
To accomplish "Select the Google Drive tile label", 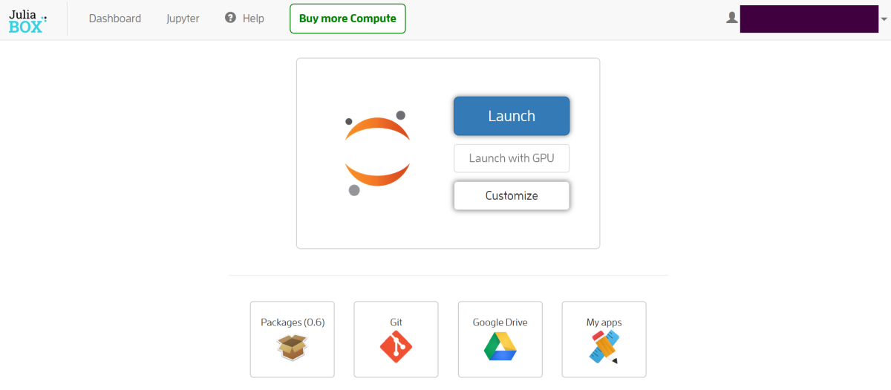I will point(500,322).
